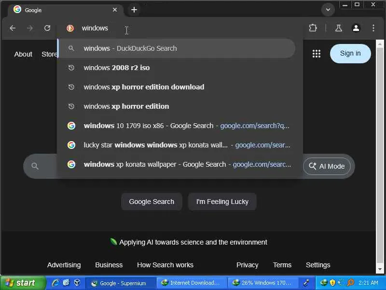Open lucky star windows xp konata suggestion
The image size is (386, 290).
coord(177,145)
